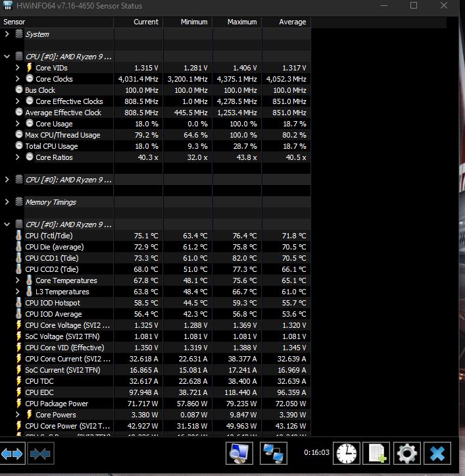This screenshot has width=465, height=476.
Task: Expand the Memory Timings group
Action: (x=7, y=202)
